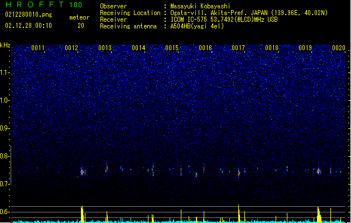The height and width of the screenshot is (223, 351).
Task: Click the 0.7 frequency axis label
Action: pos(4,184)
